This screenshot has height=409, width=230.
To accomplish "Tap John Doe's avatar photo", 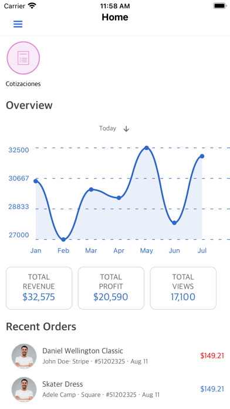I will point(24,356).
